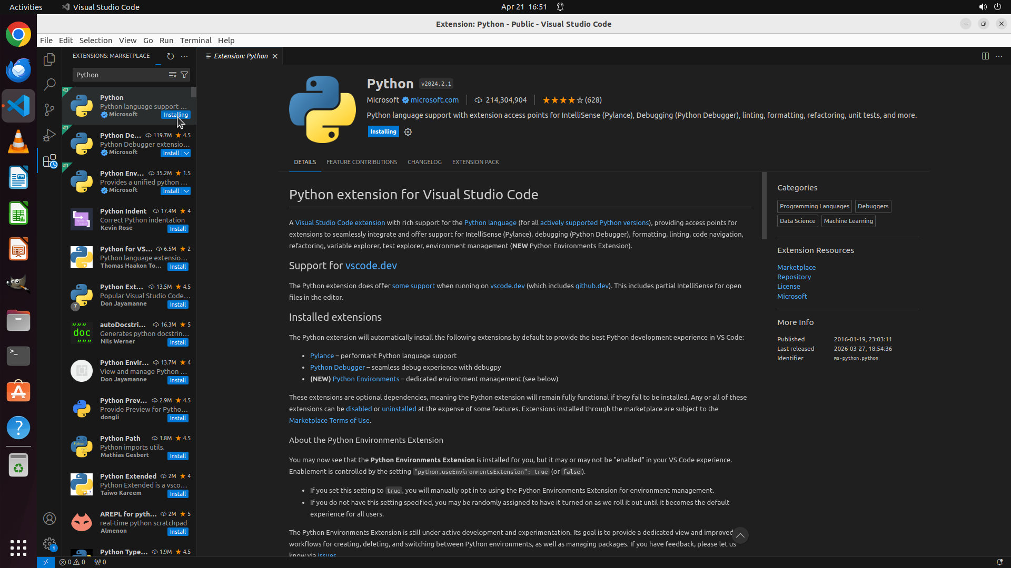Clear extensions search results
This screenshot has height=568, width=1011.
click(172, 75)
